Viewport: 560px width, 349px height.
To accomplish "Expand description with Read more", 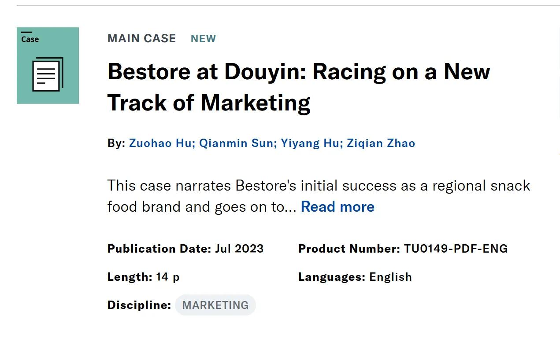I will pos(337,206).
